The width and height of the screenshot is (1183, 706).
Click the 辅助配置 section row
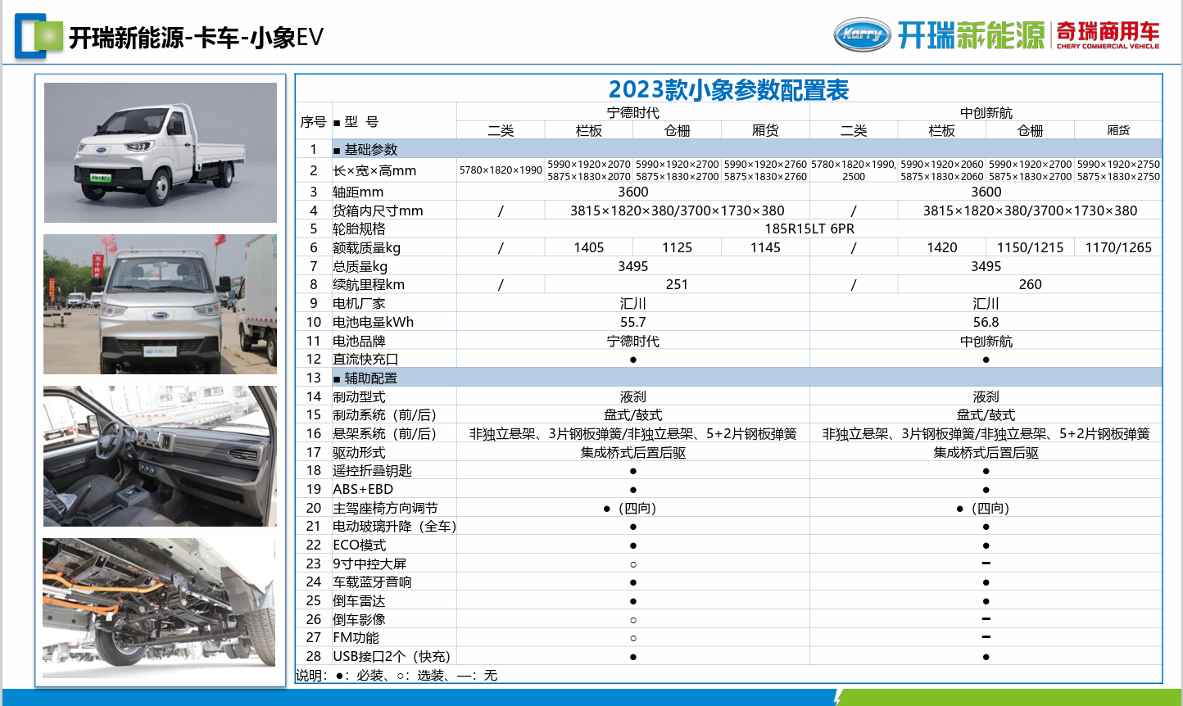tap(728, 378)
